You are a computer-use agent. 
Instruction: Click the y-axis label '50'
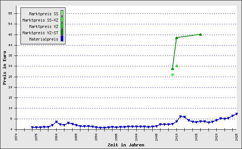pos(10,24)
